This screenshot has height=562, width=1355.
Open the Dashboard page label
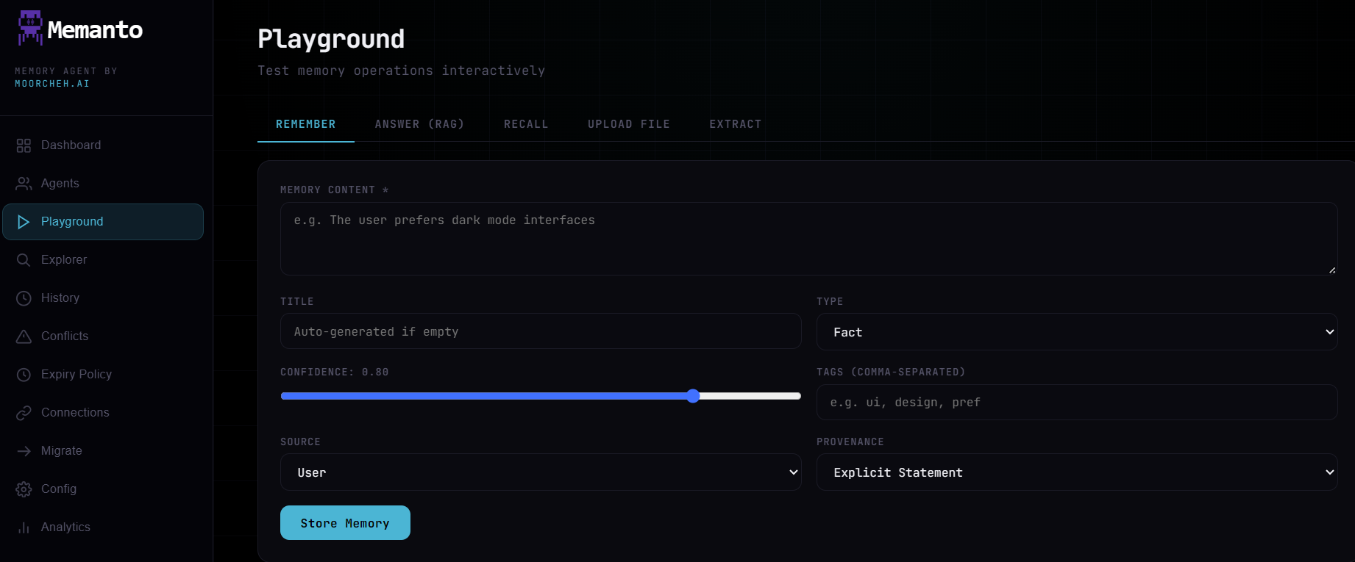(x=71, y=145)
